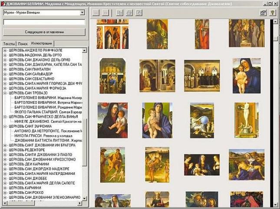
Task: Click the copy icon in the toolbar
Action: point(120,13)
